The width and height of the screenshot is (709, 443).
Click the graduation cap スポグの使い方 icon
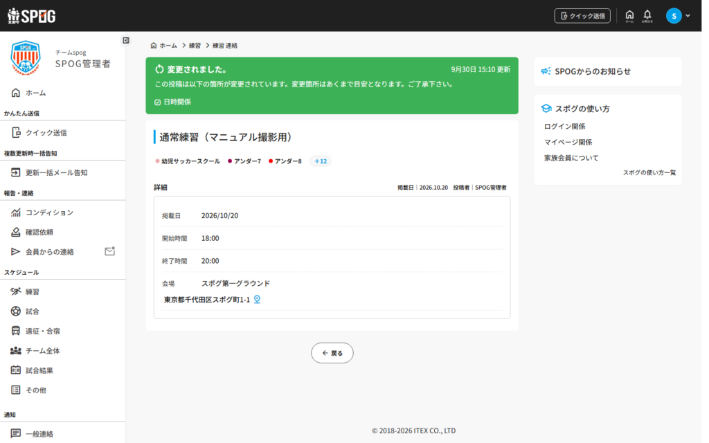pyautogui.click(x=546, y=109)
